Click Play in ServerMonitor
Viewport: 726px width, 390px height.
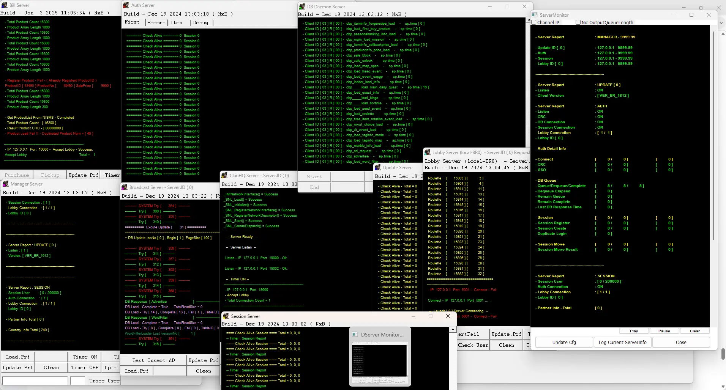(x=634, y=331)
